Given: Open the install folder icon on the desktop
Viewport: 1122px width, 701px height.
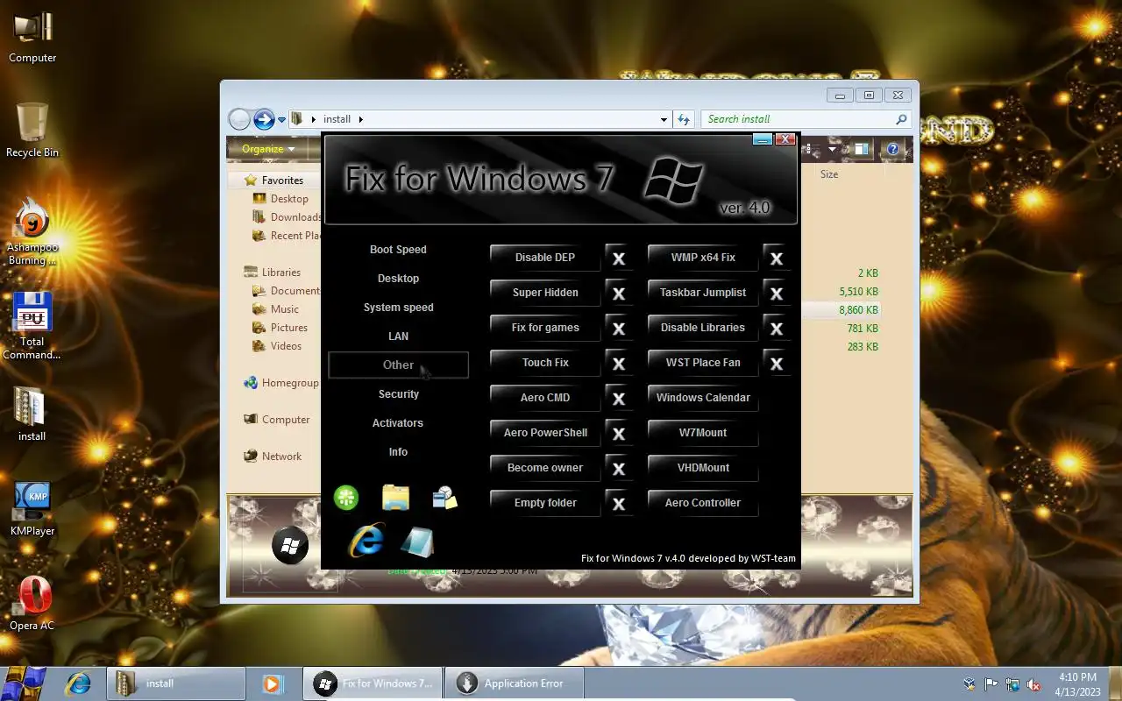Looking at the screenshot, I should click(32, 414).
